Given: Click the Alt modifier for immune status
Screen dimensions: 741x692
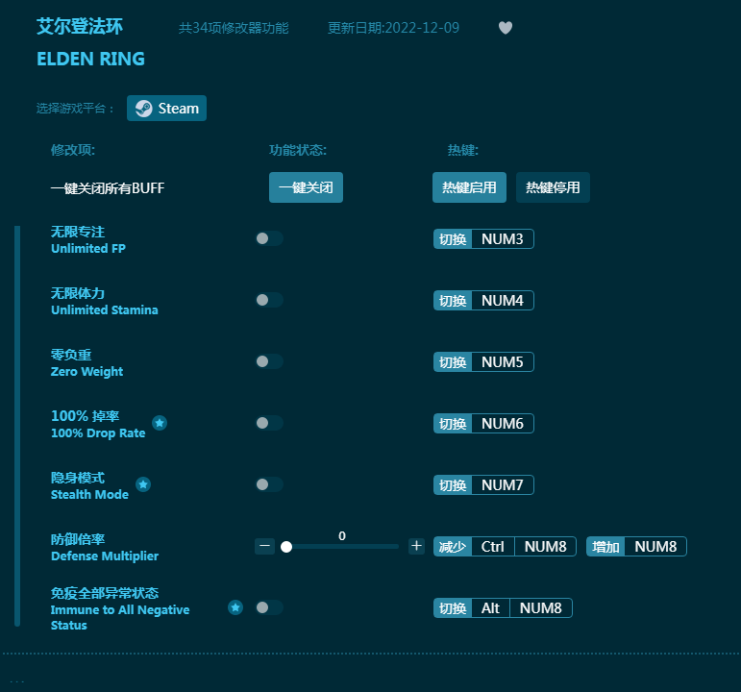Looking at the screenshot, I should 490,607.
